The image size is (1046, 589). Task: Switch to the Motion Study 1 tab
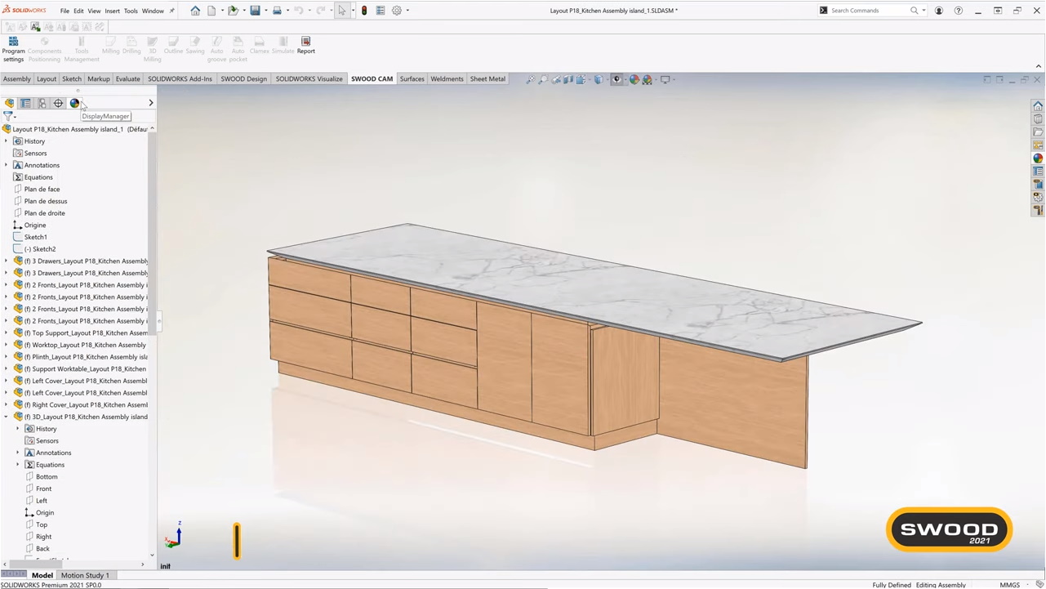click(x=85, y=575)
